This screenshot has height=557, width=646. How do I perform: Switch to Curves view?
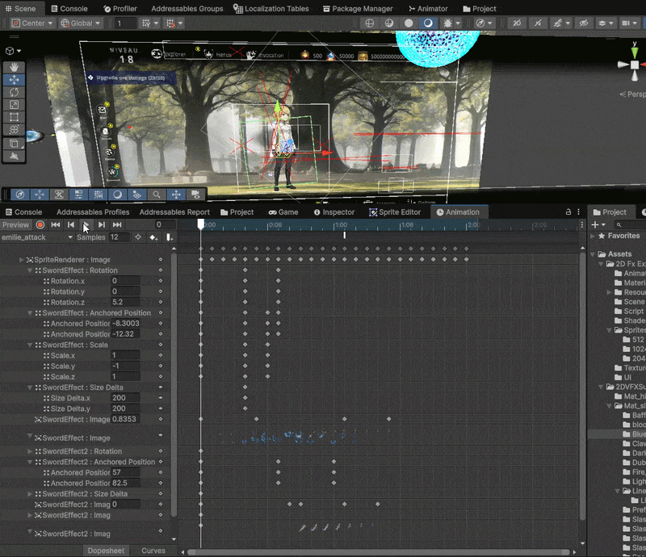(x=153, y=550)
